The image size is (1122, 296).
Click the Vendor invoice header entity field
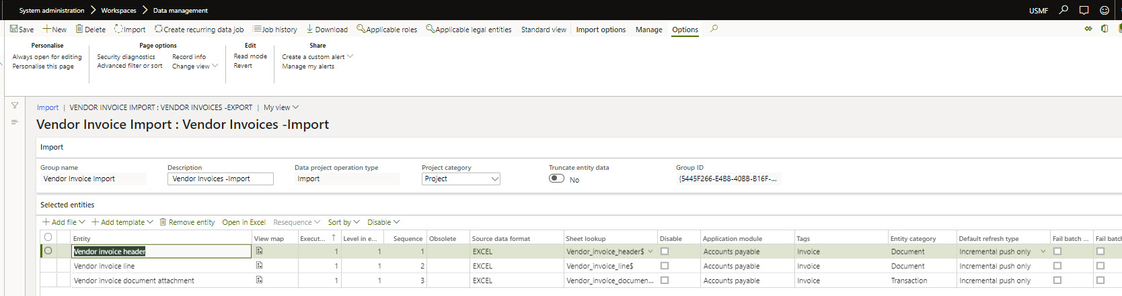click(x=161, y=251)
